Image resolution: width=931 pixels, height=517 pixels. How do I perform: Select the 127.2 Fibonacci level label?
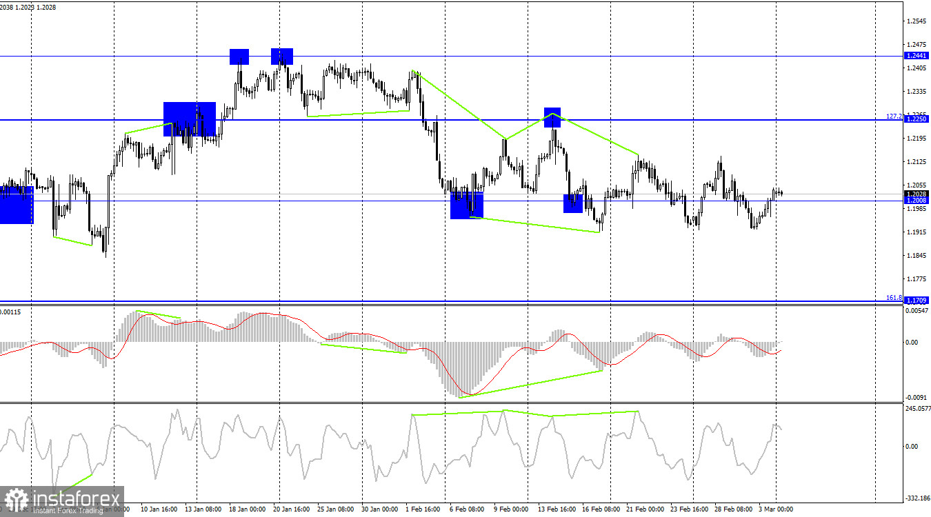click(894, 116)
